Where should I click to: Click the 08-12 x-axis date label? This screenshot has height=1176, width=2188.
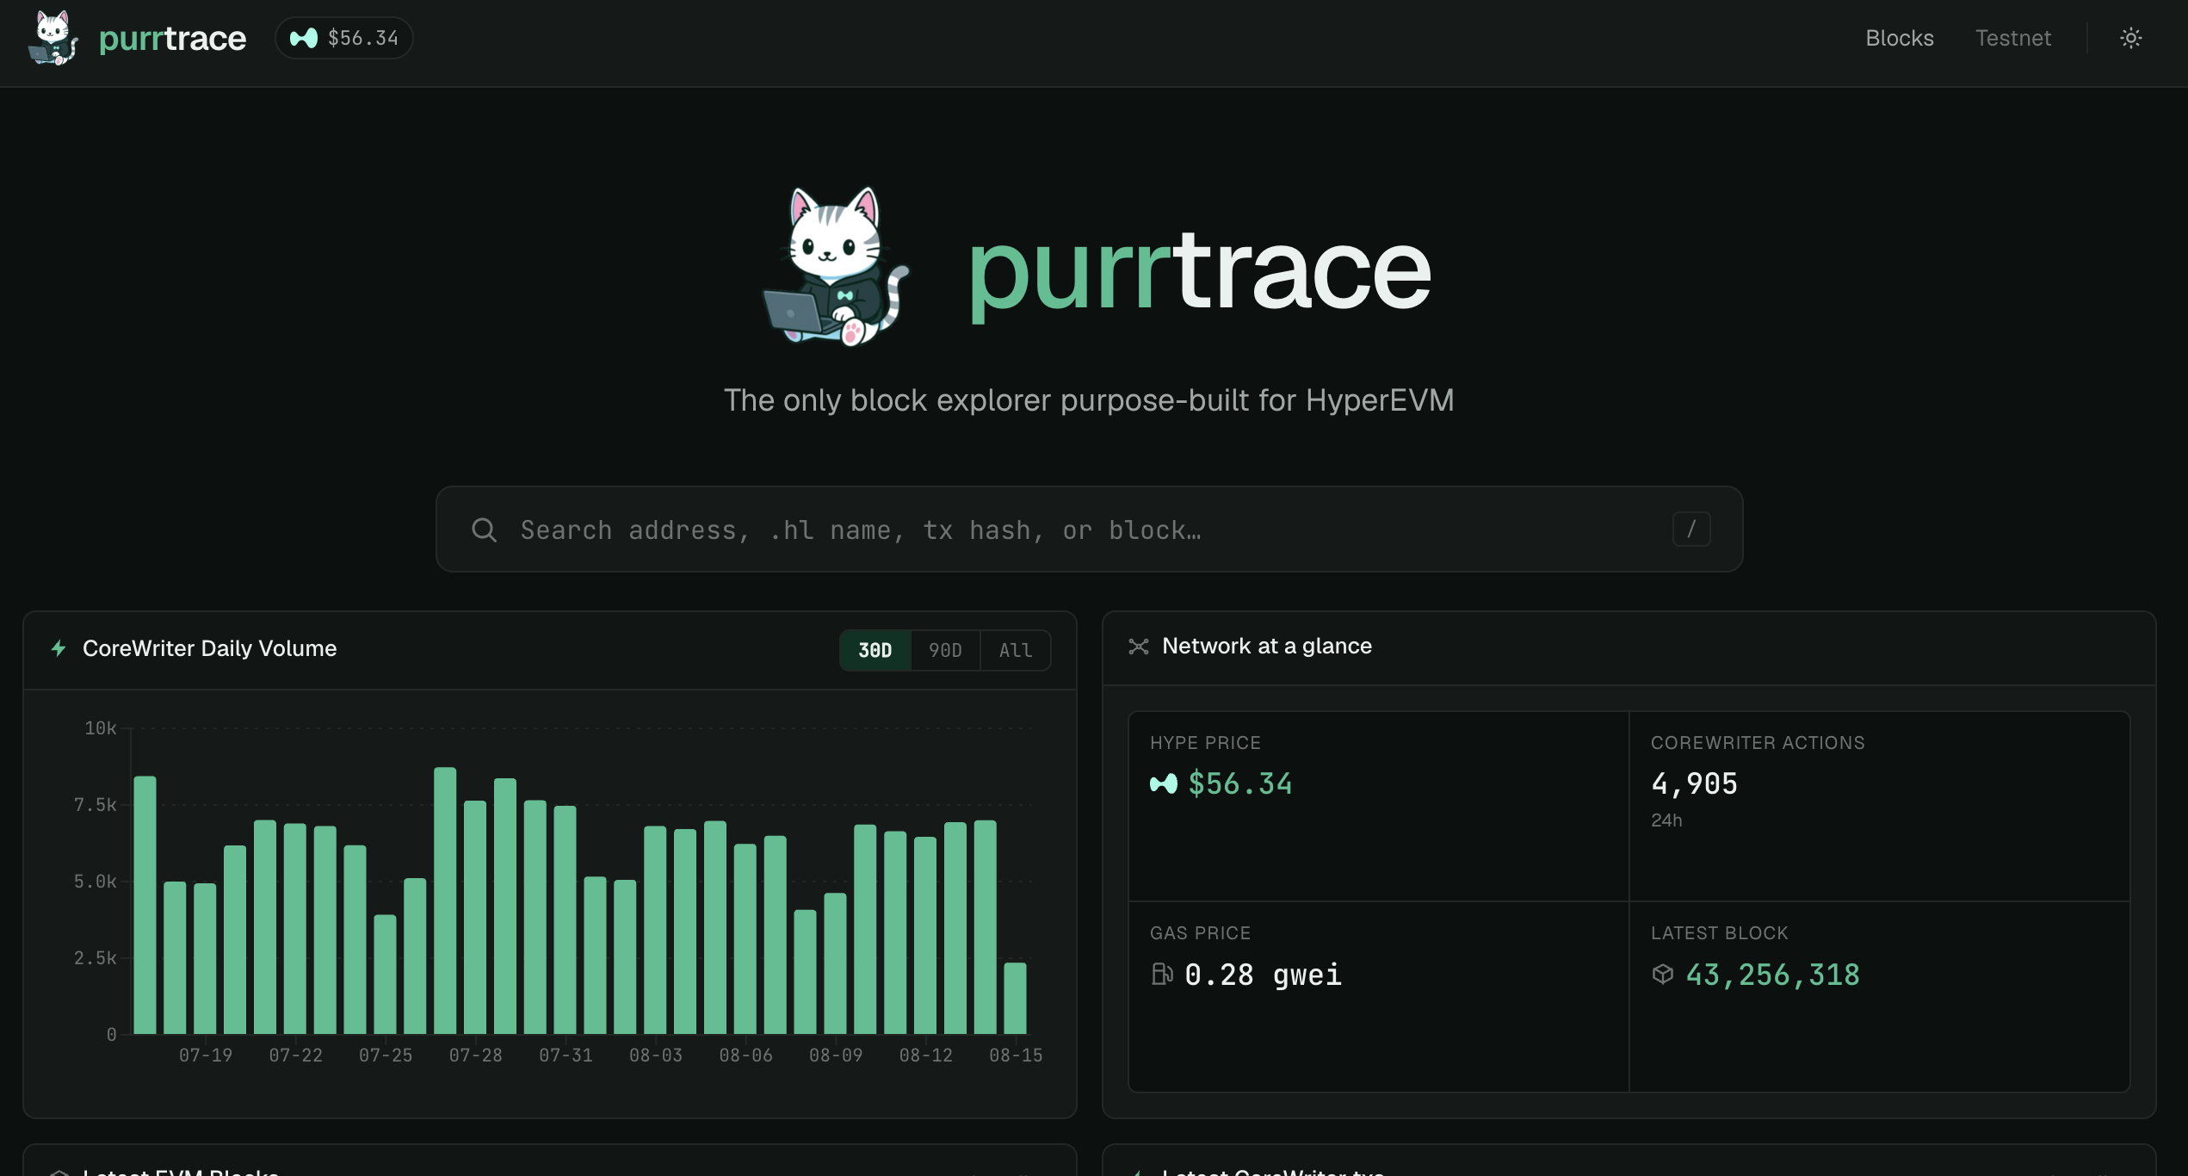pyautogui.click(x=925, y=1055)
